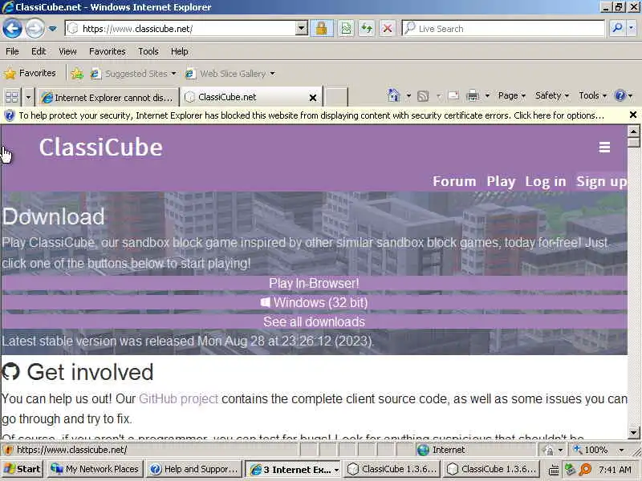The height and width of the screenshot is (481, 642).
Task: Click the search magnifier button
Action: tap(617, 29)
